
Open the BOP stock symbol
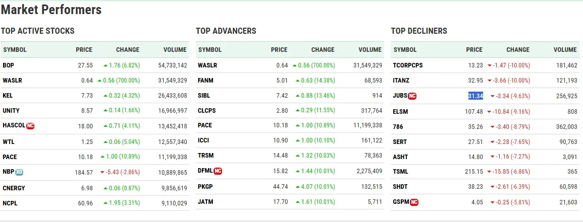click(8, 65)
